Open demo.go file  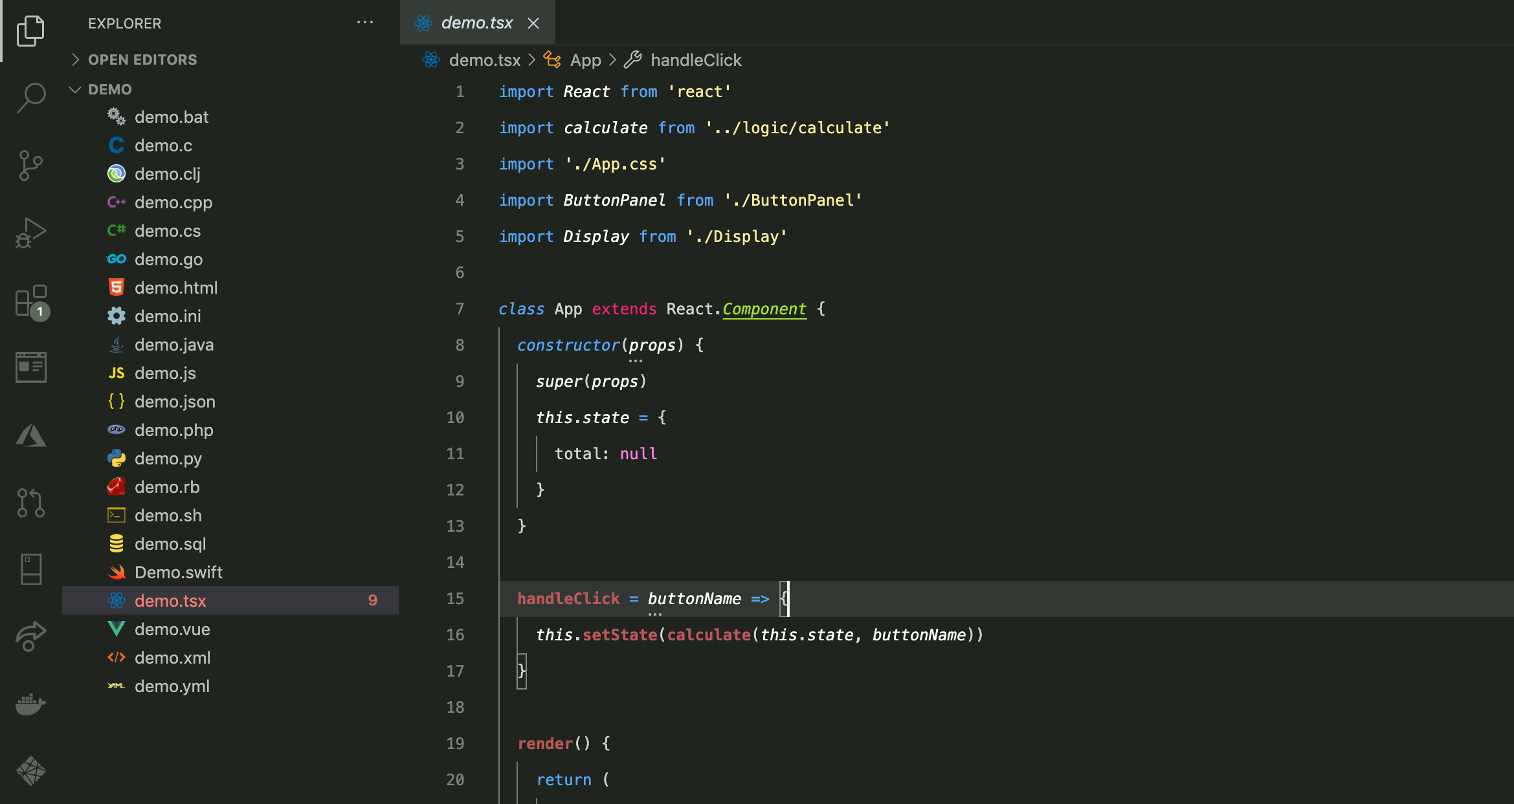(230, 259)
